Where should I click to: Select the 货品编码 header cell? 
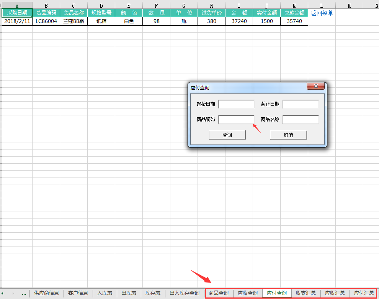coord(46,13)
